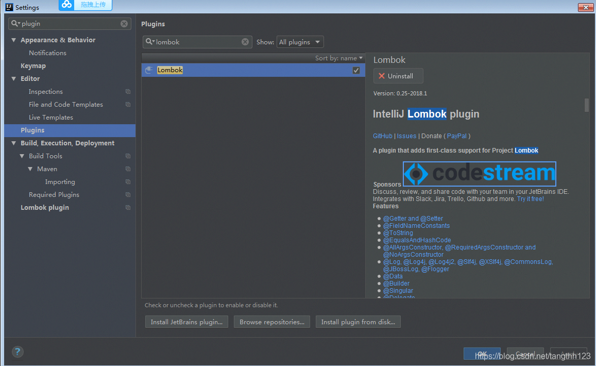
Task: Click project-level icon beside Importing
Action: point(128,182)
